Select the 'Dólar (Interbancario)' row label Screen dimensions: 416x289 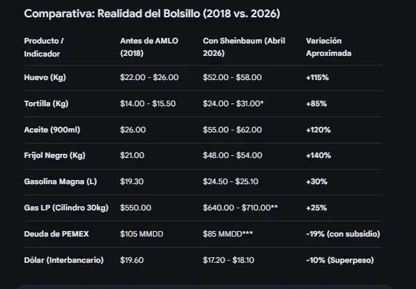click(64, 260)
